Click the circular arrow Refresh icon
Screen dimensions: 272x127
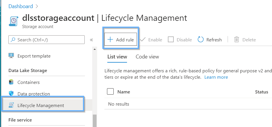[201, 40]
